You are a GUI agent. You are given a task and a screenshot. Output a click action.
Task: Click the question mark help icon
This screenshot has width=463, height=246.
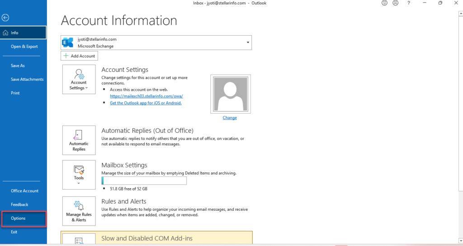(x=409, y=3)
